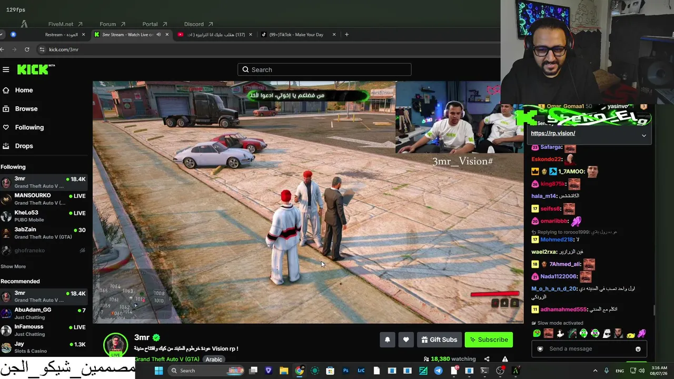
Task: Open MANSOURKO channel in Following list
Action: tap(45, 199)
